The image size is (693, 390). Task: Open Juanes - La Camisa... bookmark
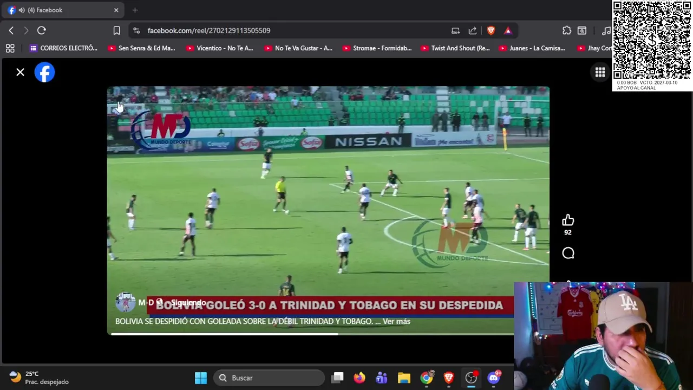click(x=532, y=48)
